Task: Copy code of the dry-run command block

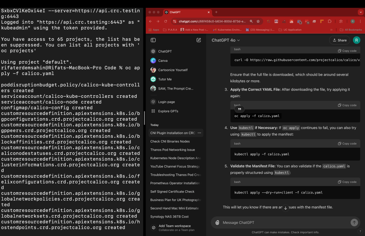Action: (x=347, y=182)
